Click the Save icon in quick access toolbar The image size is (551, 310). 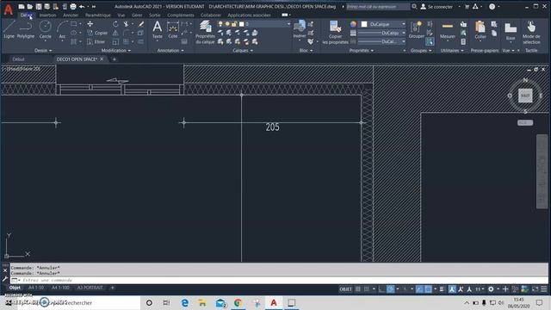pos(39,6)
